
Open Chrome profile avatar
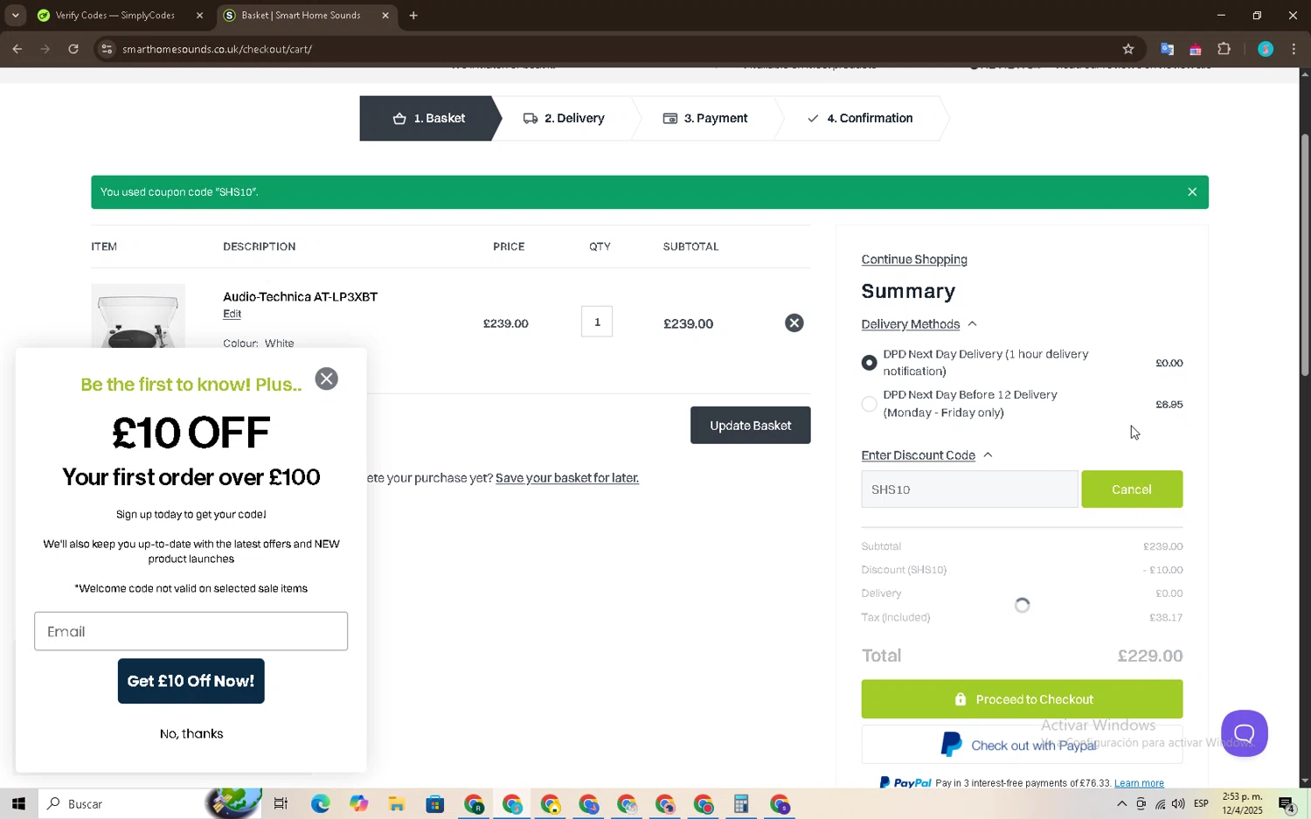click(x=1265, y=49)
